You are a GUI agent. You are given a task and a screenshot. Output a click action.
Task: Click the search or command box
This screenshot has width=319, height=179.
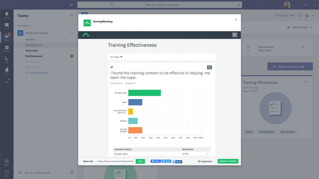point(160,5)
